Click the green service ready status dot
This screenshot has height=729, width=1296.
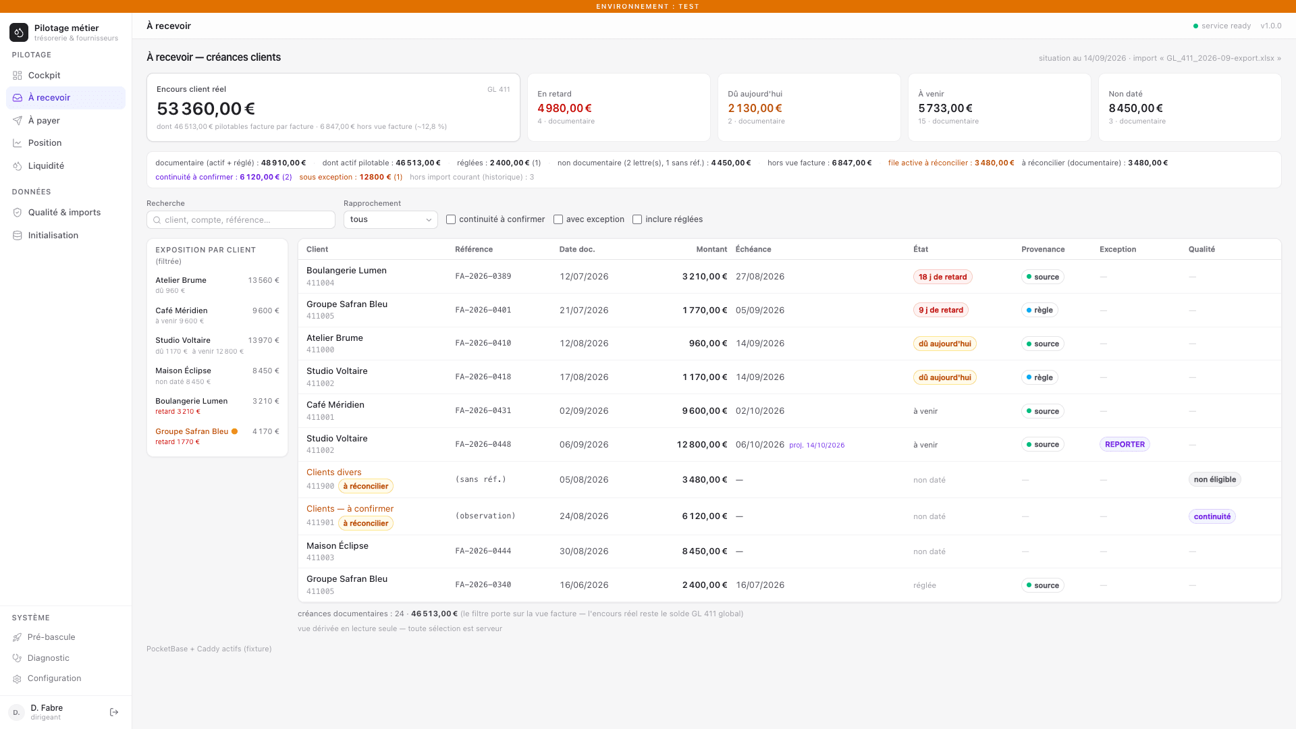(x=1195, y=26)
